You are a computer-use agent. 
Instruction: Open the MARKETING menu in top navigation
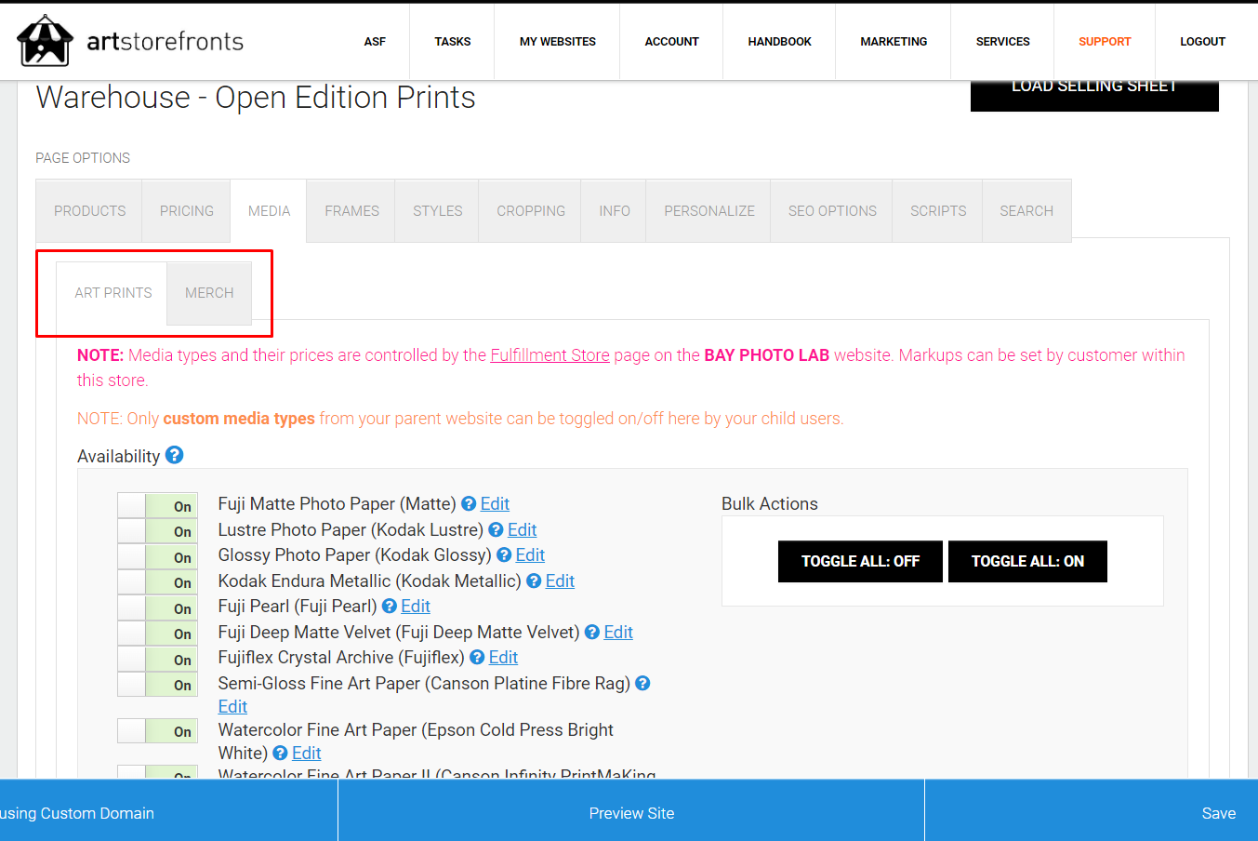point(894,42)
